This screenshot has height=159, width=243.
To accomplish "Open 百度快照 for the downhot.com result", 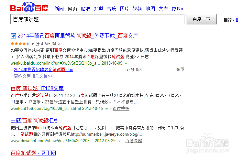I will pyautogui.click(x=134, y=141).
